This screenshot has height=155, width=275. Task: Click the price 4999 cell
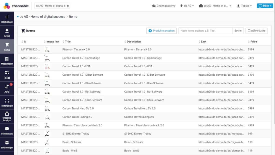[x=251, y=125]
